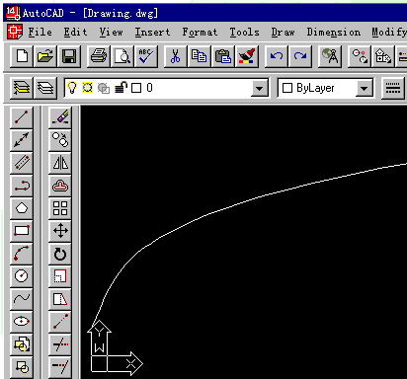Select the Mirror tool
407x379 pixels.
(60, 163)
